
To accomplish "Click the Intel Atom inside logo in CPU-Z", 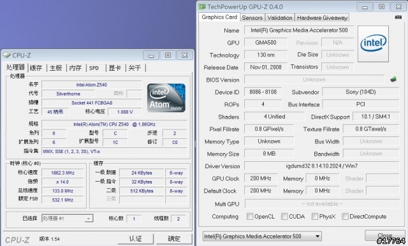I will click(166, 98).
